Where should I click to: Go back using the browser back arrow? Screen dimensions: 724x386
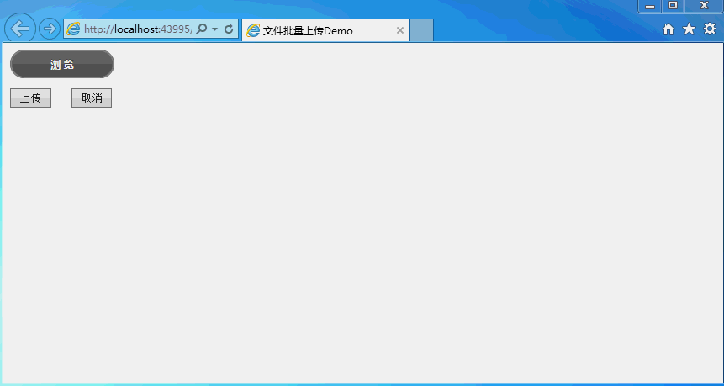point(19,29)
